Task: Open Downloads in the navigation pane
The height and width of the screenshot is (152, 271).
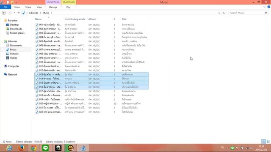Action: click(x=16, y=29)
